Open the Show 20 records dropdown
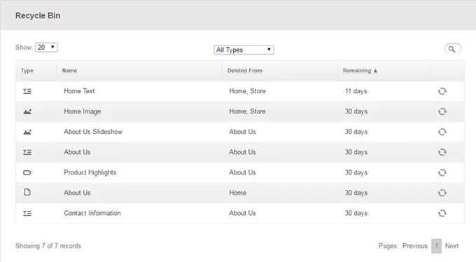This screenshot has width=476, height=262. click(46, 48)
